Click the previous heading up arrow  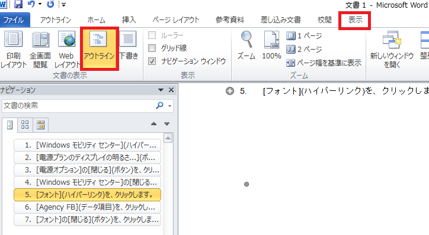(153, 124)
